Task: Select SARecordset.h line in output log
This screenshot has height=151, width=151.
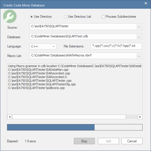Action: coord(38,77)
